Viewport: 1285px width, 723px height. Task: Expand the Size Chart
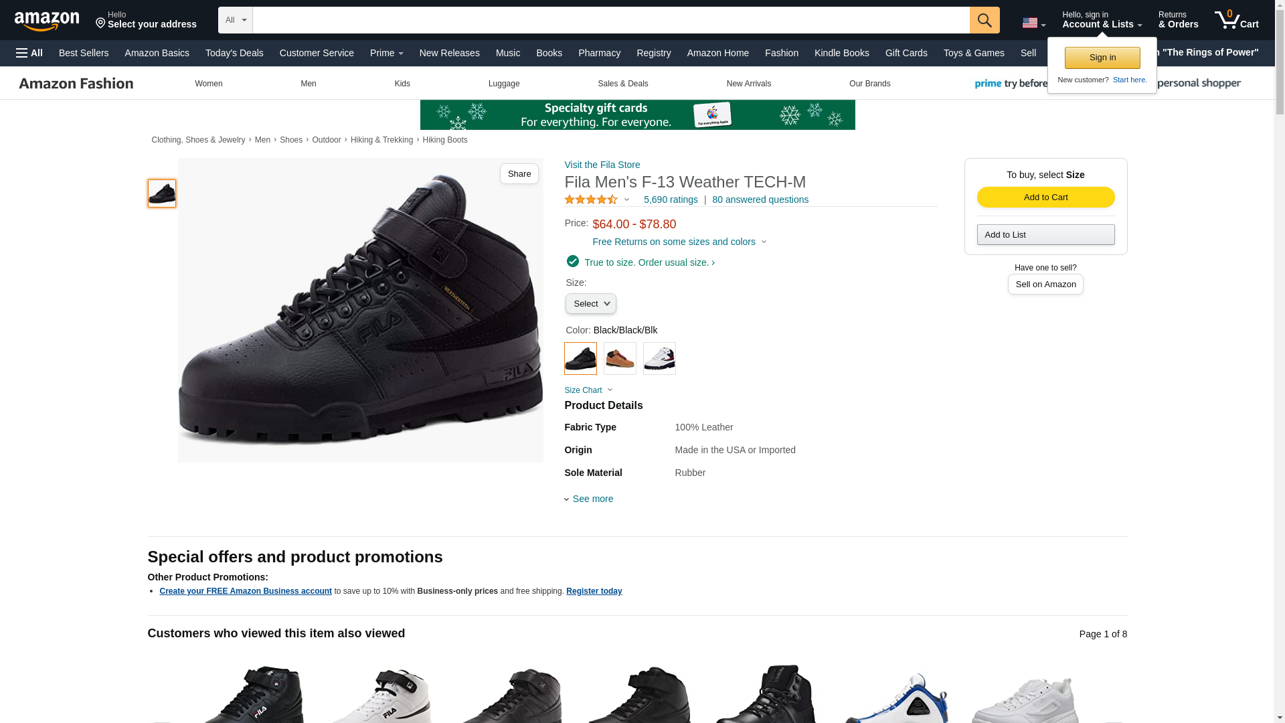588,390
